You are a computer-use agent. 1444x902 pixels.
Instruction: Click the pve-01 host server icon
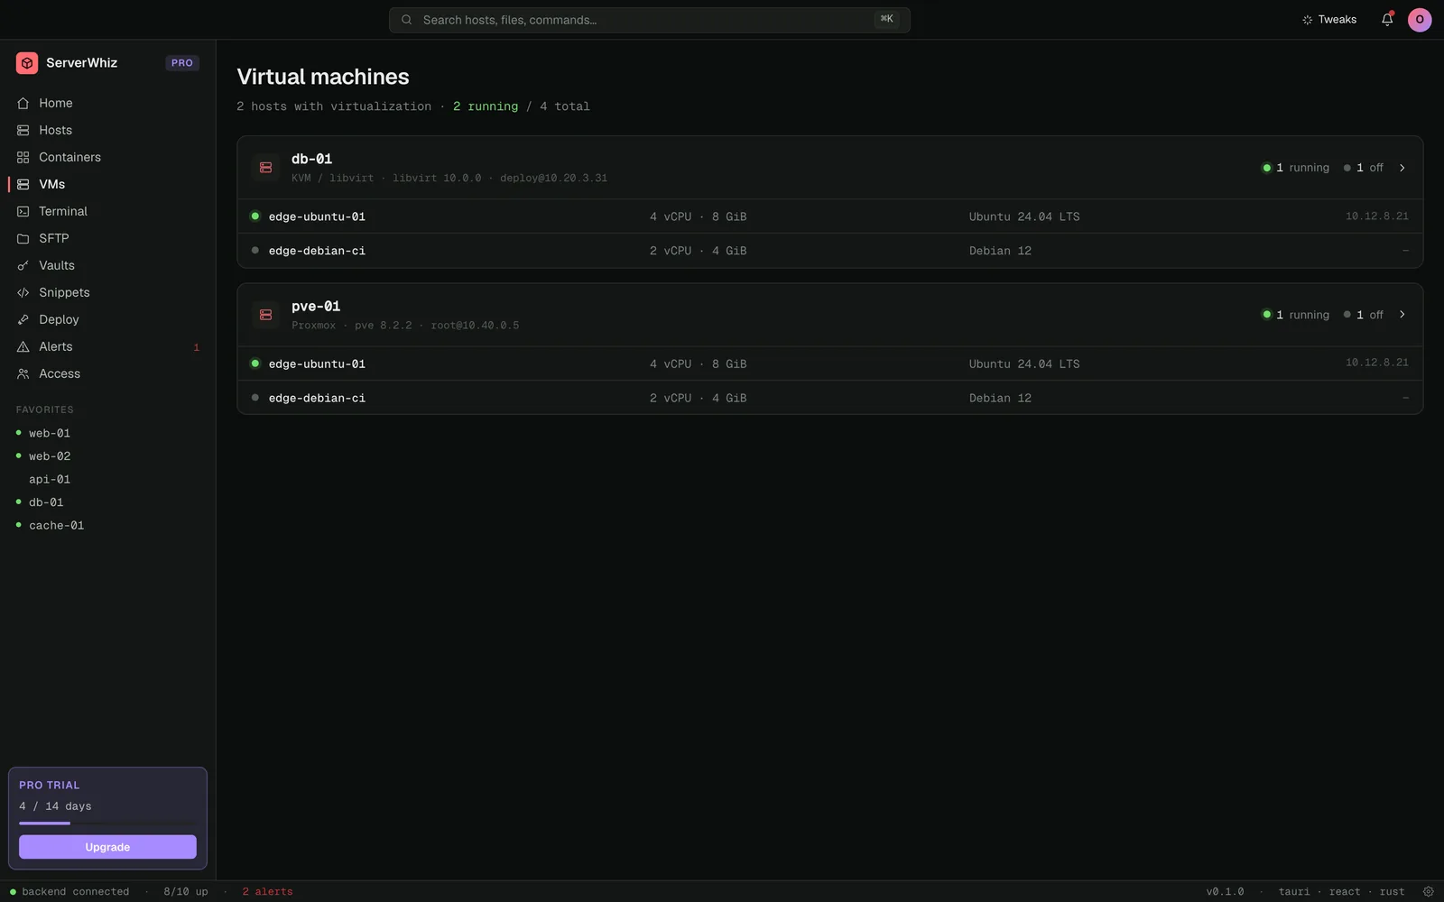click(x=265, y=315)
